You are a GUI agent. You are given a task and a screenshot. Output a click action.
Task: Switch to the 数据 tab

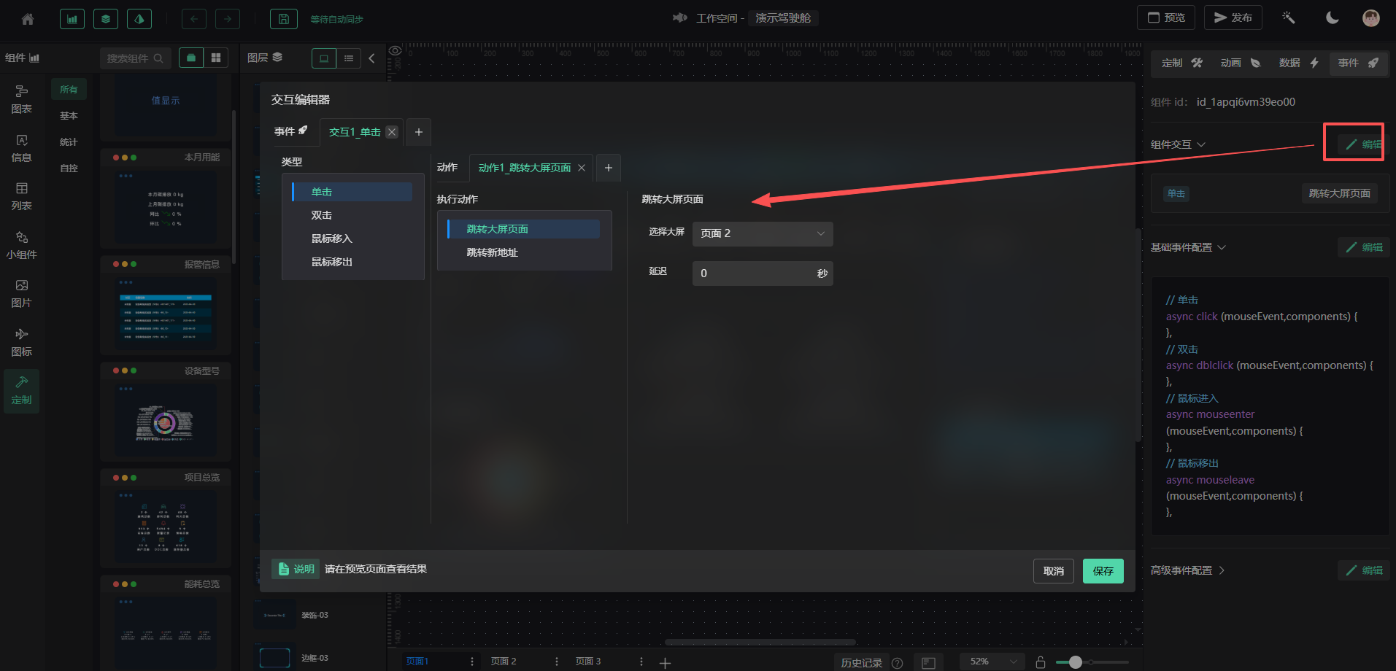pos(1297,63)
